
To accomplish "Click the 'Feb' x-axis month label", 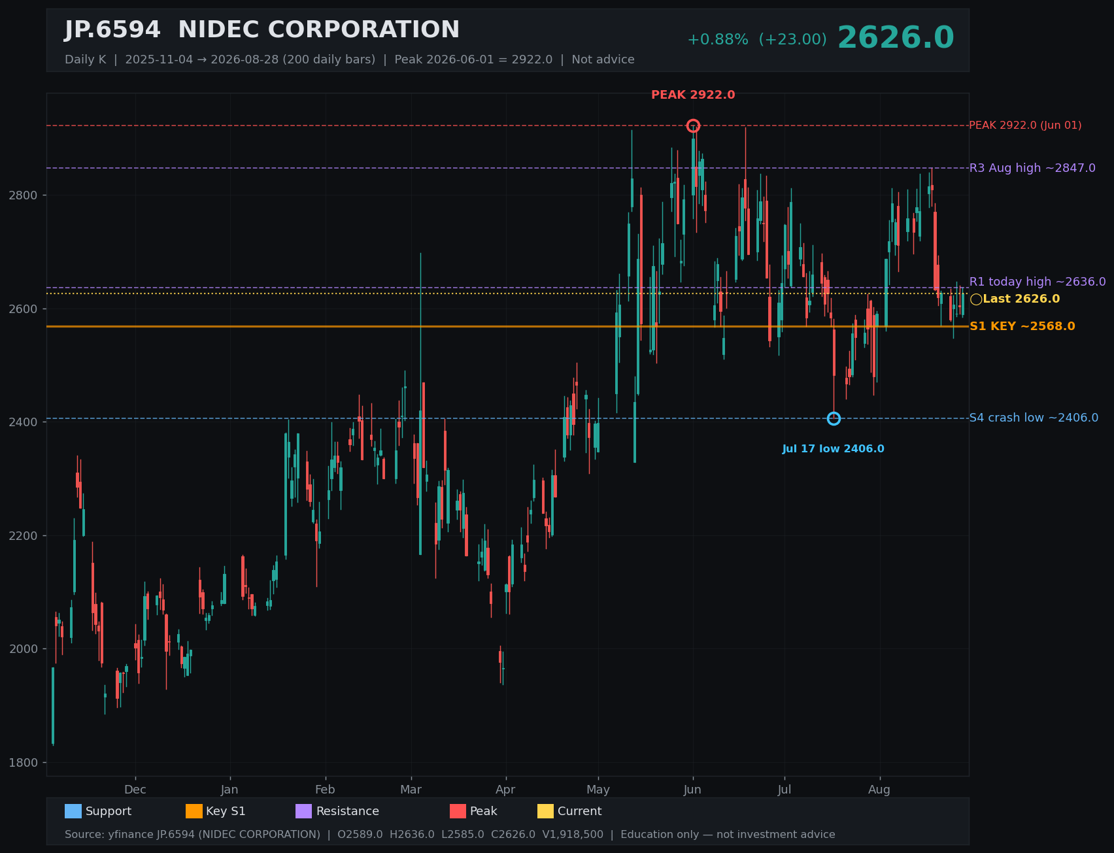I will tap(325, 790).
